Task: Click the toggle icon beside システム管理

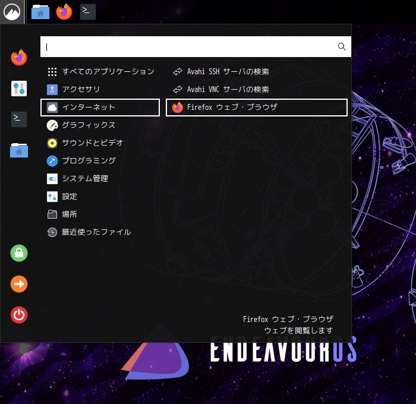Action: point(52,179)
